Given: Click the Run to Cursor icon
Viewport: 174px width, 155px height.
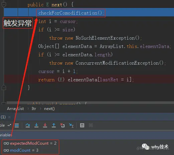Looking at the screenshot, I should (71, 125).
